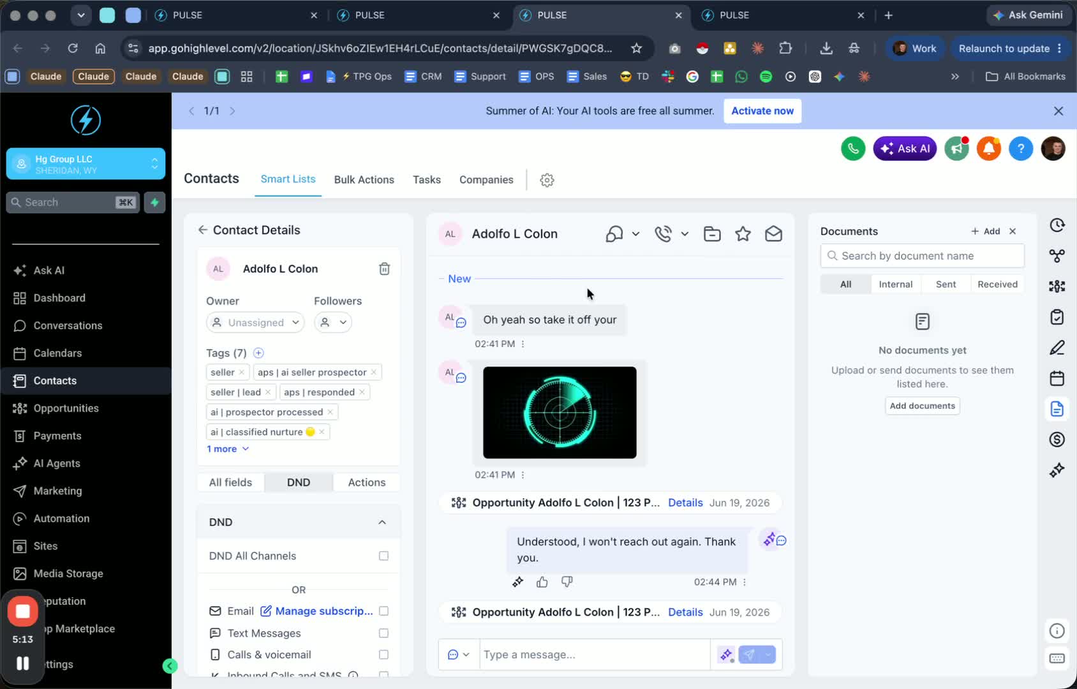Viewport: 1077px width, 689px height.
Task: Add a tag with plus icon
Action: (258, 353)
